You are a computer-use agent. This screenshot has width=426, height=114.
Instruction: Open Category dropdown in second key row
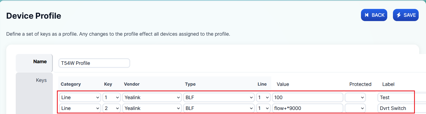(x=80, y=108)
